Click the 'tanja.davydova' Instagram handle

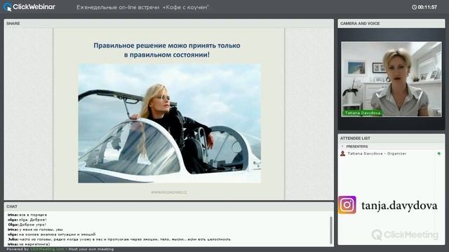pyautogui.click(x=399, y=205)
